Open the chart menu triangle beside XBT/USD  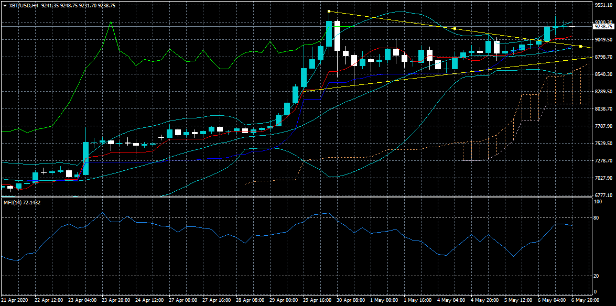click(4, 5)
